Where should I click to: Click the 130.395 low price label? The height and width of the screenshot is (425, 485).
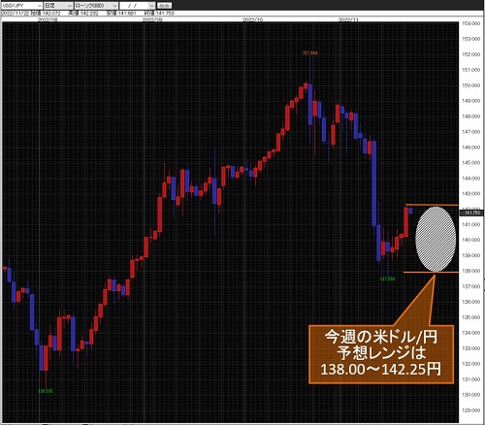[46, 391]
